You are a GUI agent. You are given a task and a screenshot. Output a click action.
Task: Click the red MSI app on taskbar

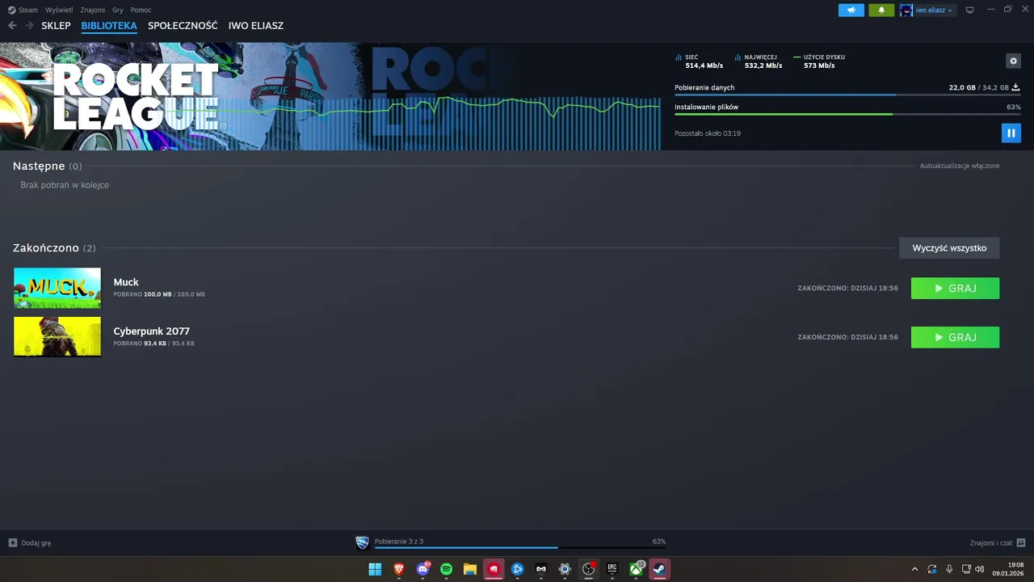pyautogui.click(x=494, y=569)
